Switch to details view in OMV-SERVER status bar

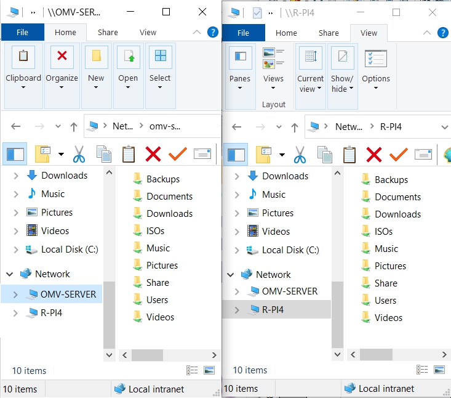click(192, 370)
